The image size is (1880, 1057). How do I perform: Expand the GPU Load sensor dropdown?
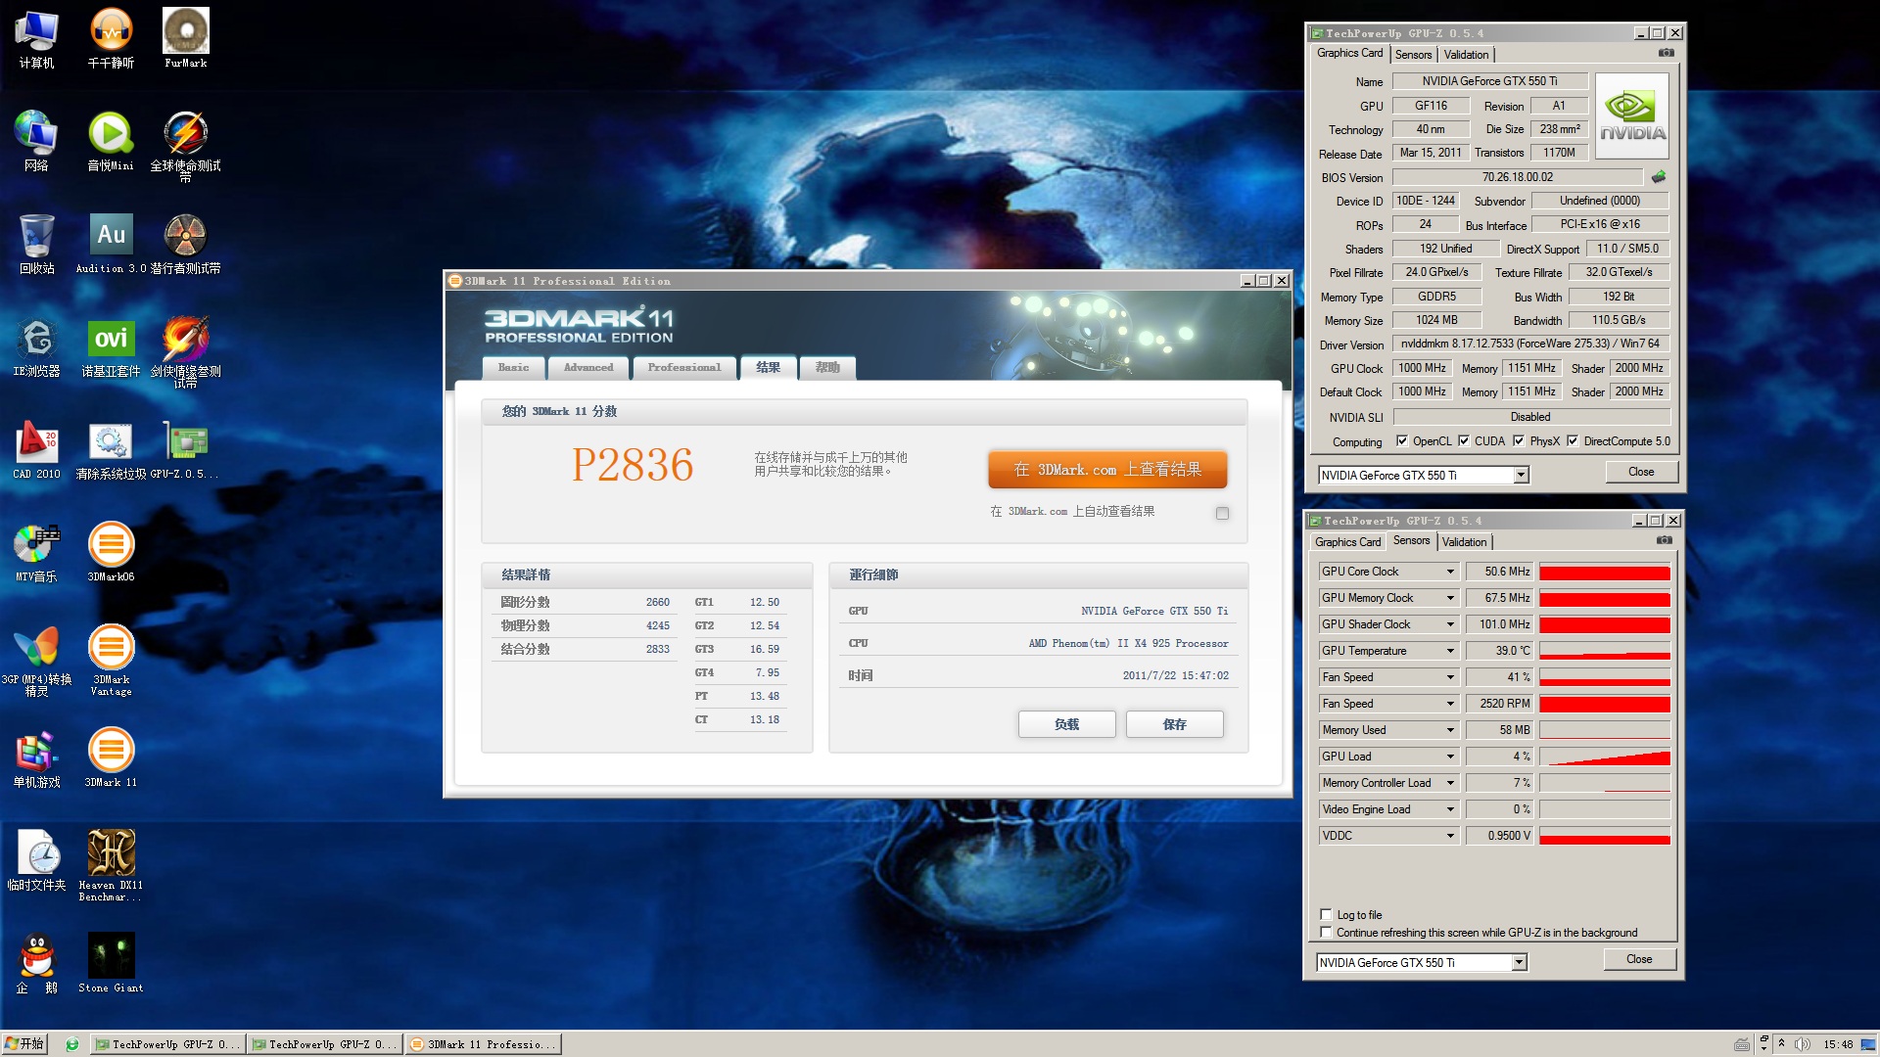tap(1450, 757)
